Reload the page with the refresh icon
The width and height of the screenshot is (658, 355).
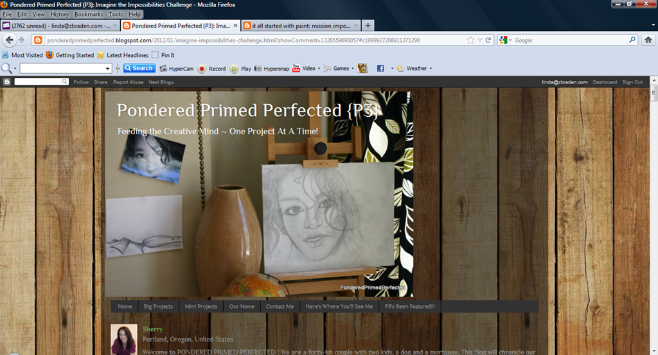pyautogui.click(x=488, y=40)
